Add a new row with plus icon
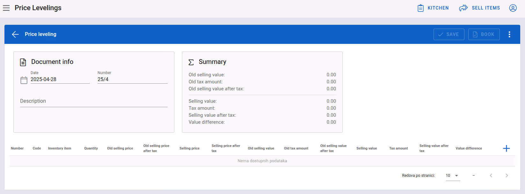The height and width of the screenshot is (194, 525). point(507,148)
